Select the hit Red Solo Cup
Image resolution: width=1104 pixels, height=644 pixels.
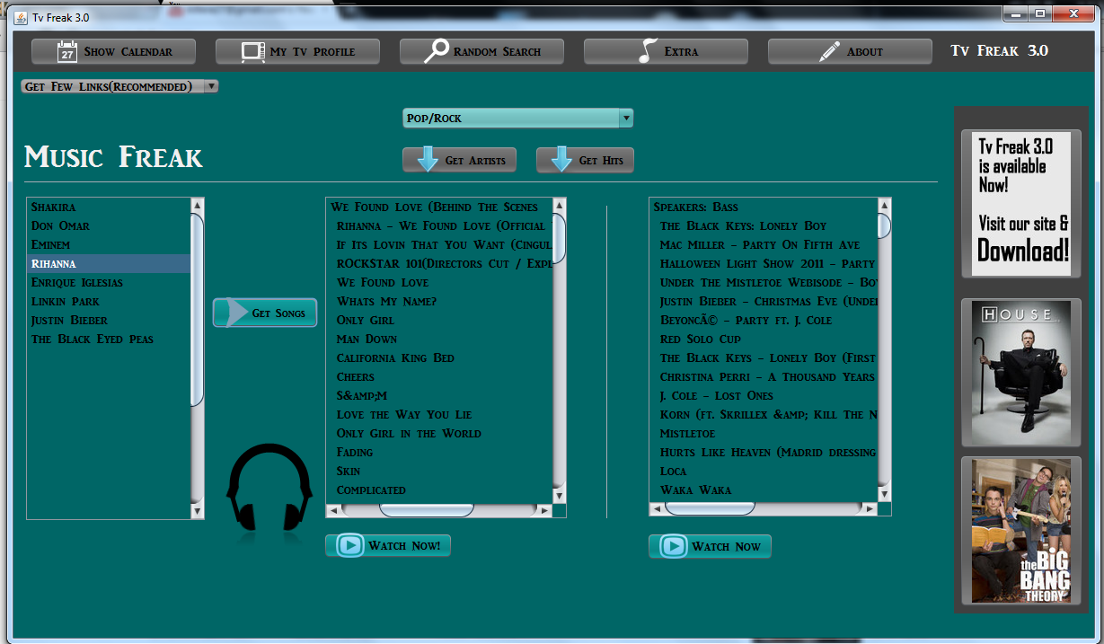[x=764, y=339]
